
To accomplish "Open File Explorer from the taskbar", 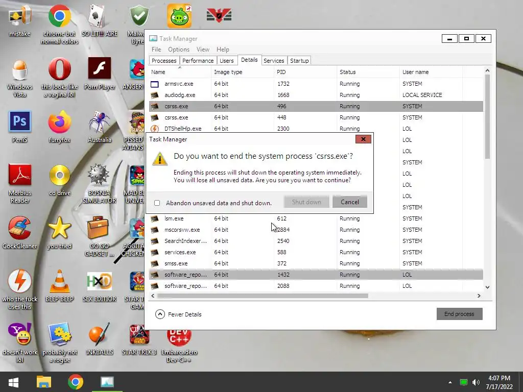I will pyautogui.click(x=44, y=382).
